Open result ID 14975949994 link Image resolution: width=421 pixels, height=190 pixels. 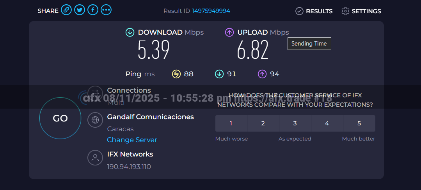[x=211, y=11]
